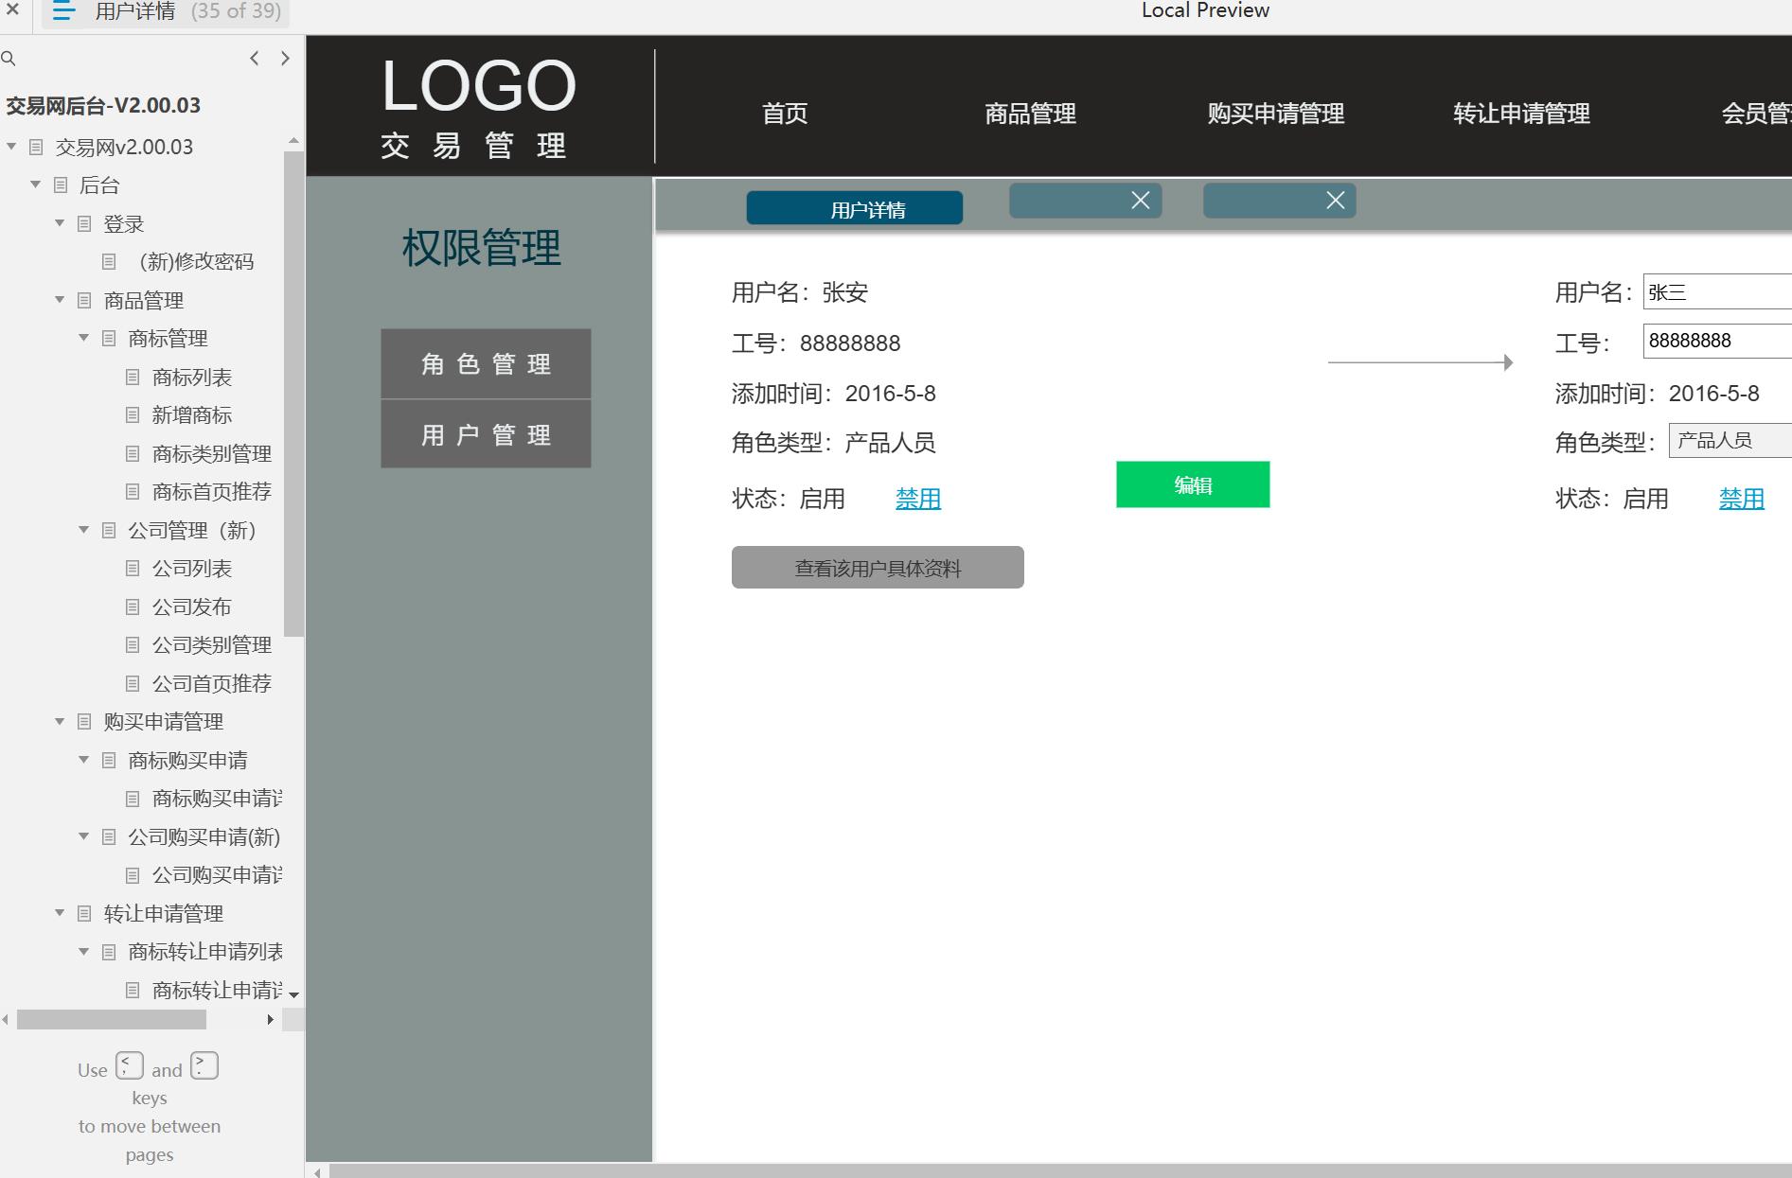Click the 禁用 link in the edit form
The image size is (1792, 1178).
(x=1742, y=499)
